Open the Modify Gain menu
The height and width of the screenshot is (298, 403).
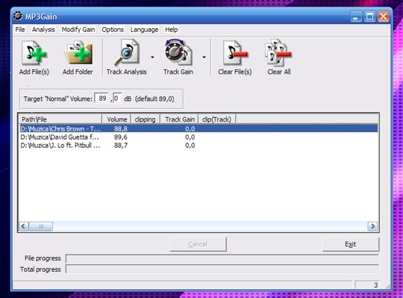78,30
